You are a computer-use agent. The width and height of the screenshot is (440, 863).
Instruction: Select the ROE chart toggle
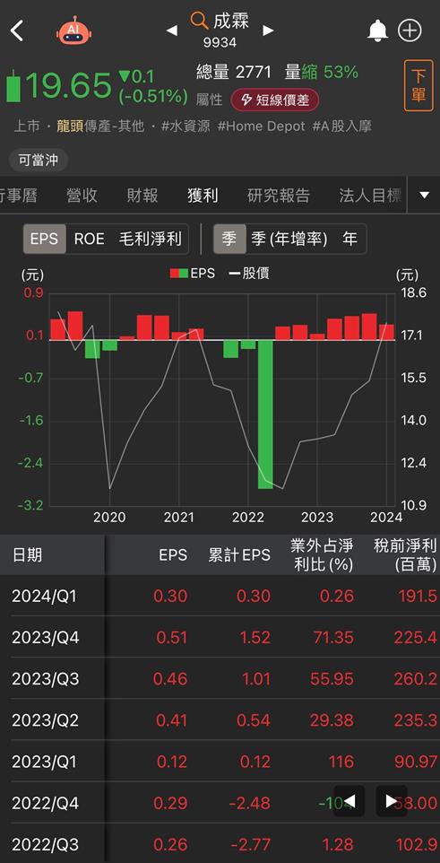pyautogui.click(x=89, y=239)
